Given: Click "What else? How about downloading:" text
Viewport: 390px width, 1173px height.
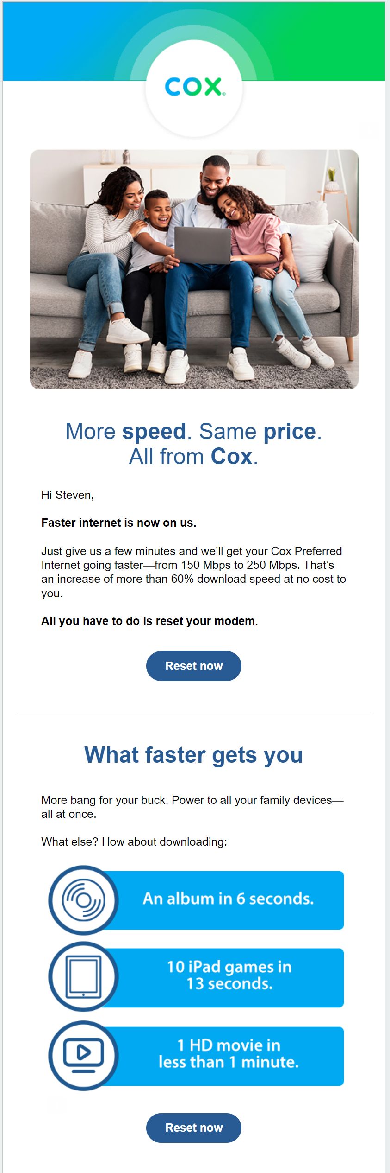Looking at the screenshot, I should tap(134, 841).
